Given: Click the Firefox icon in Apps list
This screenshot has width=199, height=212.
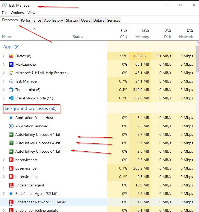Looking at the screenshot, I should 11,56.
